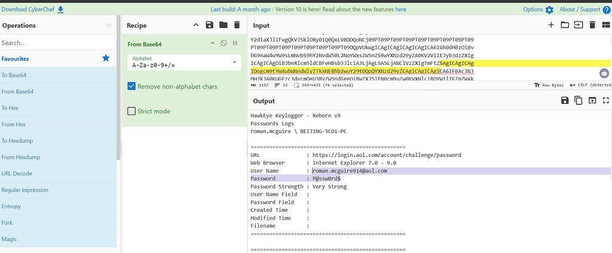Select From Hex operation
Image resolution: width=612 pixels, height=253 pixels.
[x=58, y=124]
